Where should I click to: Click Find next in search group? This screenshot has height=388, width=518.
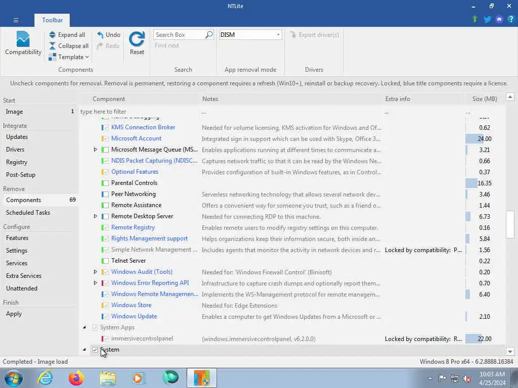coord(167,45)
